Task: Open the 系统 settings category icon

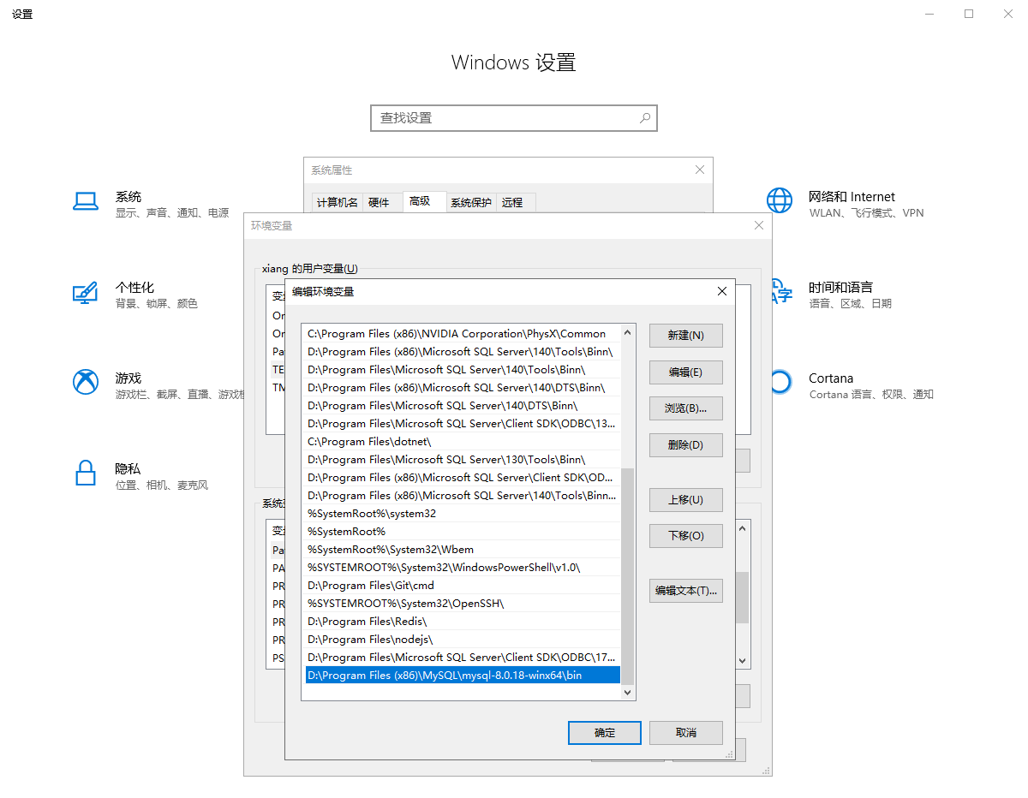Action: (x=86, y=201)
